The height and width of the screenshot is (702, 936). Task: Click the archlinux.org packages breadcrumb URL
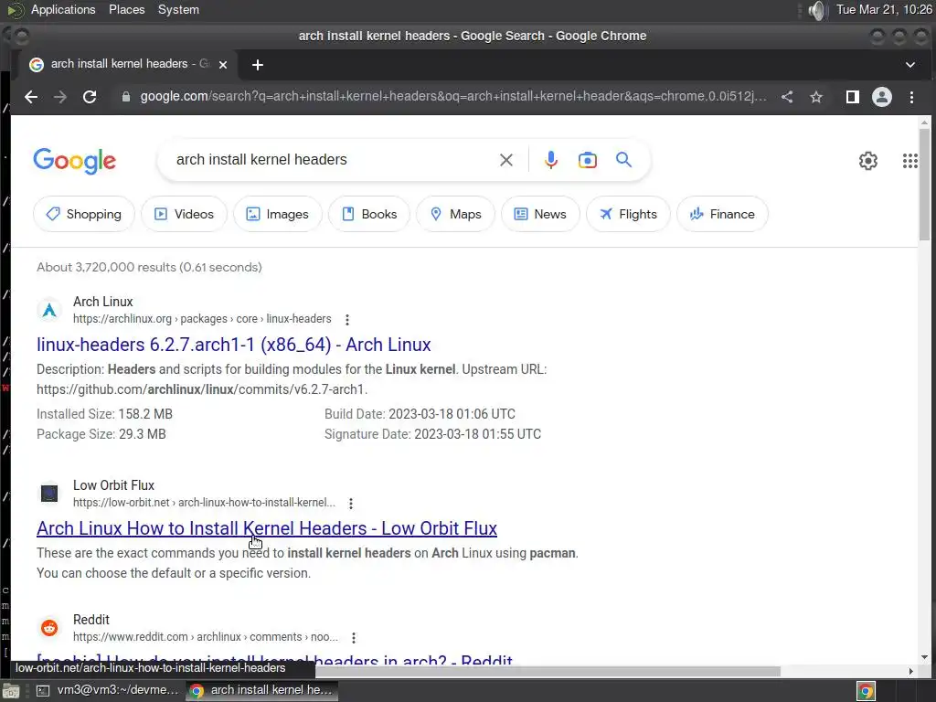click(x=202, y=319)
